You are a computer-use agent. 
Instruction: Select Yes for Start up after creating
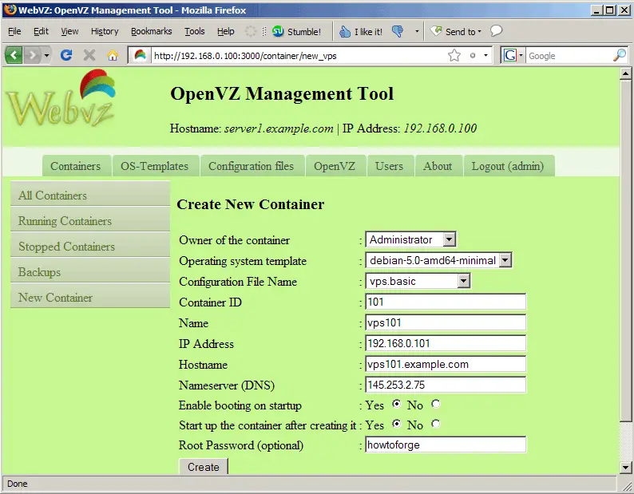coord(397,423)
